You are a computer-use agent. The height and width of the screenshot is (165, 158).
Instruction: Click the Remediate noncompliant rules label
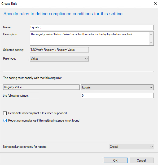(x=37, y=113)
